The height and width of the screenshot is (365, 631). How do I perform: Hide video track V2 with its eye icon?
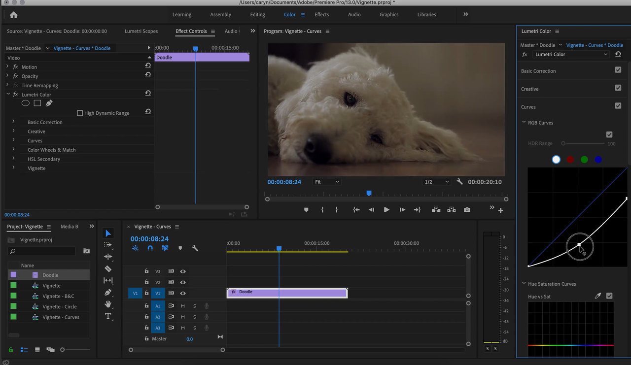[x=183, y=282]
